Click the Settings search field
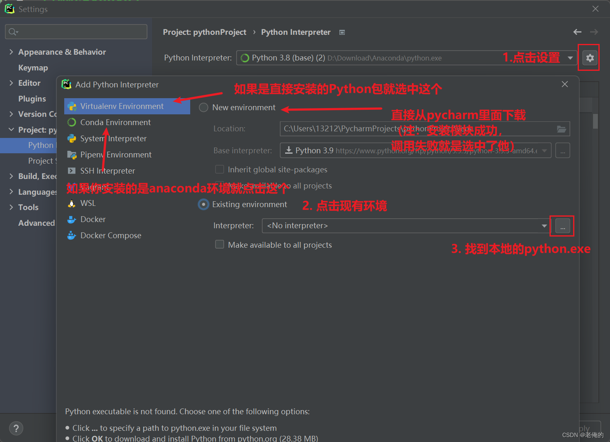The width and height of the screenshot is (610, 442). pos(76,31)
